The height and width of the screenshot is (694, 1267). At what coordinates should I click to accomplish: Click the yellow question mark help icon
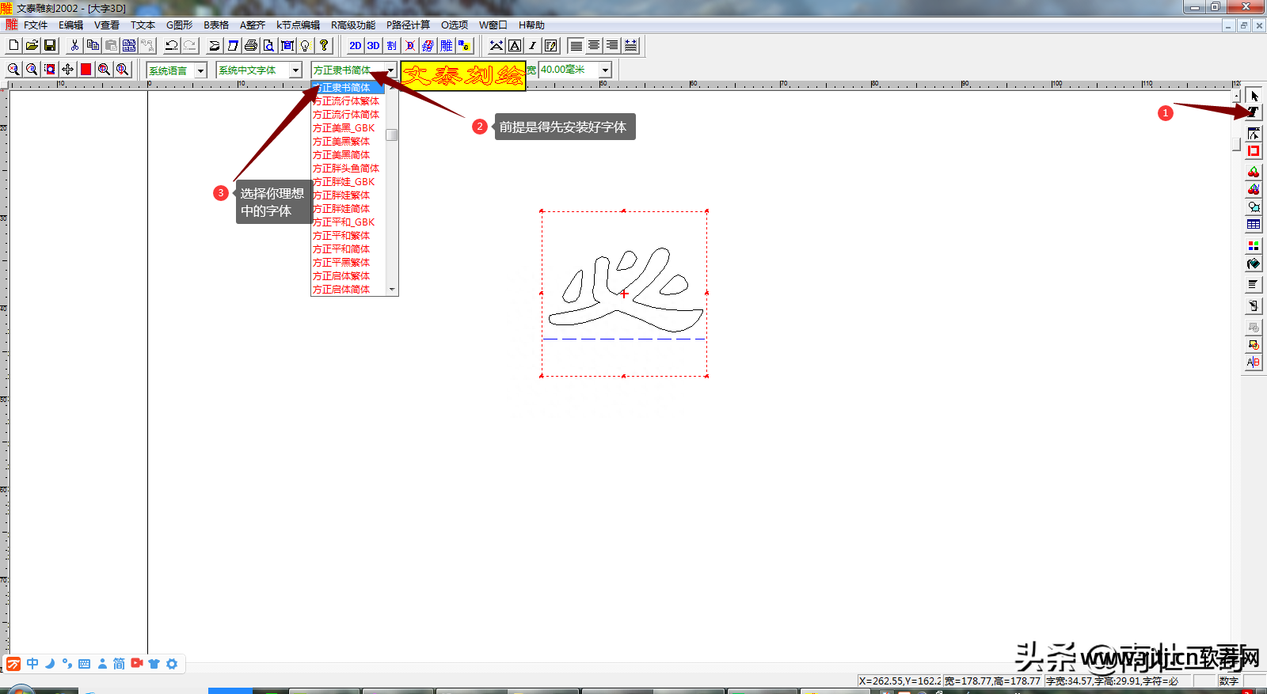pyautogui.click(x=324, y=46)
